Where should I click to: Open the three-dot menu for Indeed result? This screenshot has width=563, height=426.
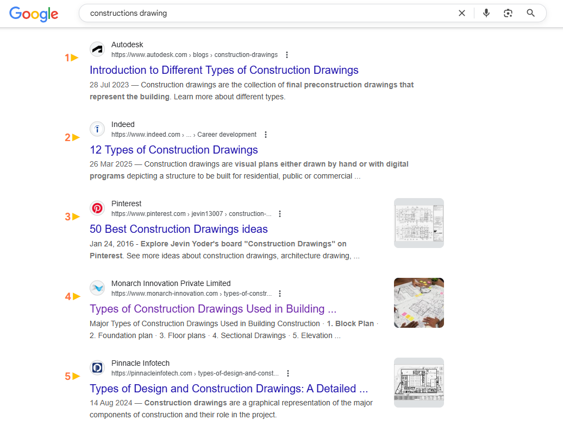pyautogui.click(x=266, y=135)
